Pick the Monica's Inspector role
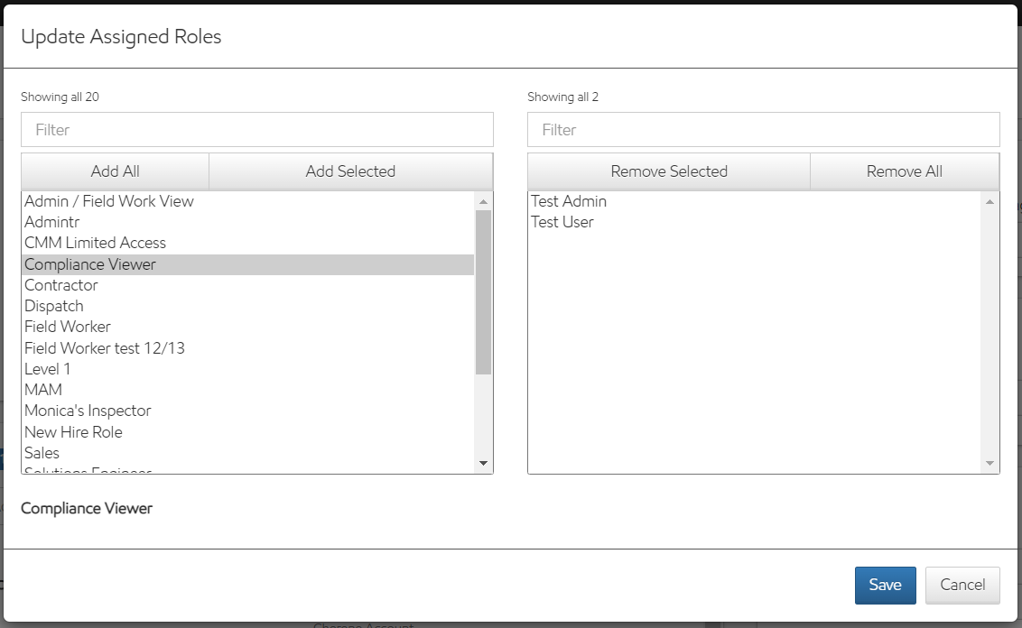This screenshot has width=1022, height=628. pos(88,411)
